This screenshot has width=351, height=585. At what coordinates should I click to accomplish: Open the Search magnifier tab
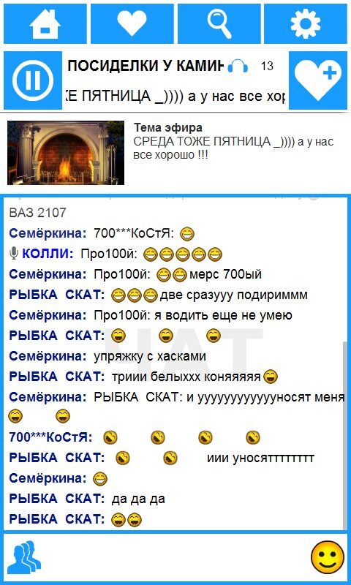click(219, 24)
